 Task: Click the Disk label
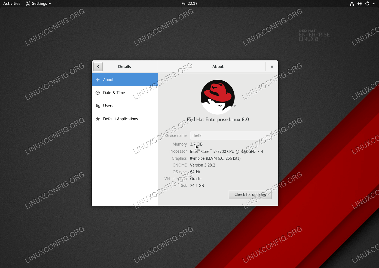click(183, 186)
